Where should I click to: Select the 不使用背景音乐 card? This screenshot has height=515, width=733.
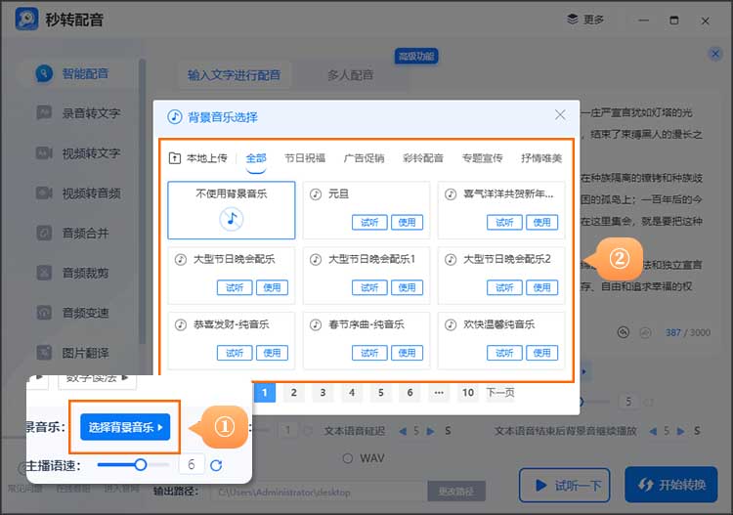232,210
